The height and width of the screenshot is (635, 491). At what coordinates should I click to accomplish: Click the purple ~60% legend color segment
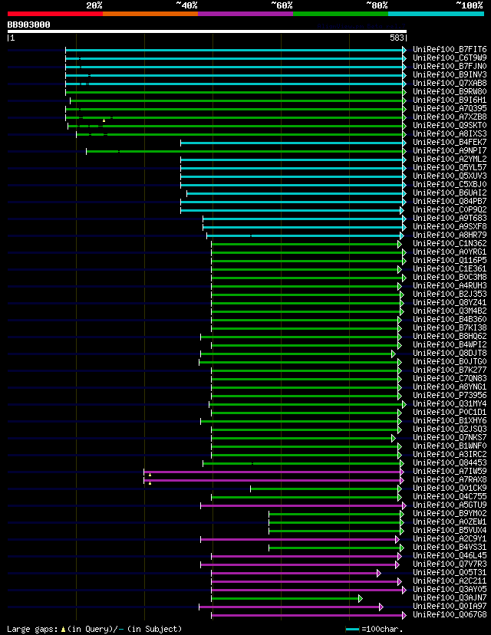click(x=245, y=14)
